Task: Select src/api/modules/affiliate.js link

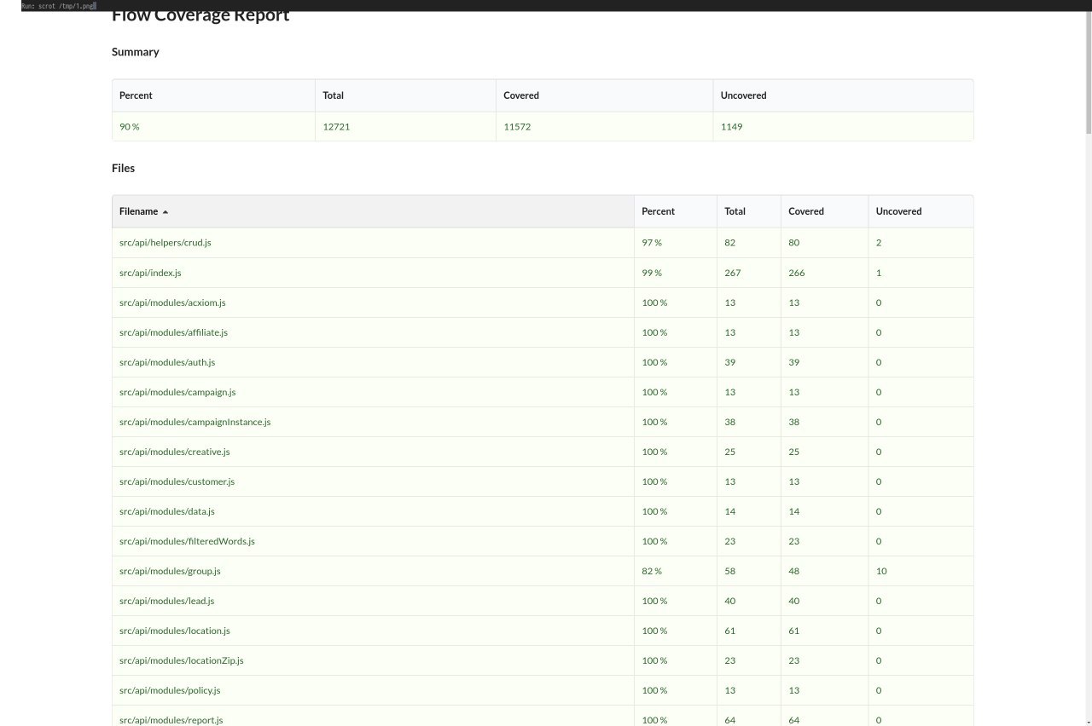Action: 173,332
